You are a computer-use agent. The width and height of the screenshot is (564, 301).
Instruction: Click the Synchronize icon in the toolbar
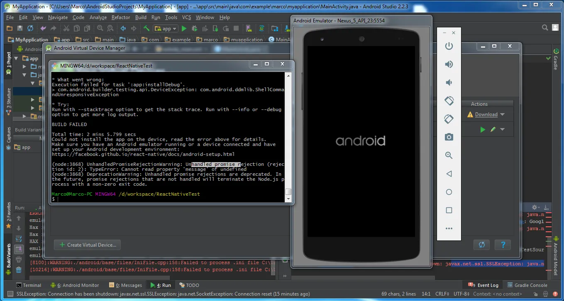[30, 29]
